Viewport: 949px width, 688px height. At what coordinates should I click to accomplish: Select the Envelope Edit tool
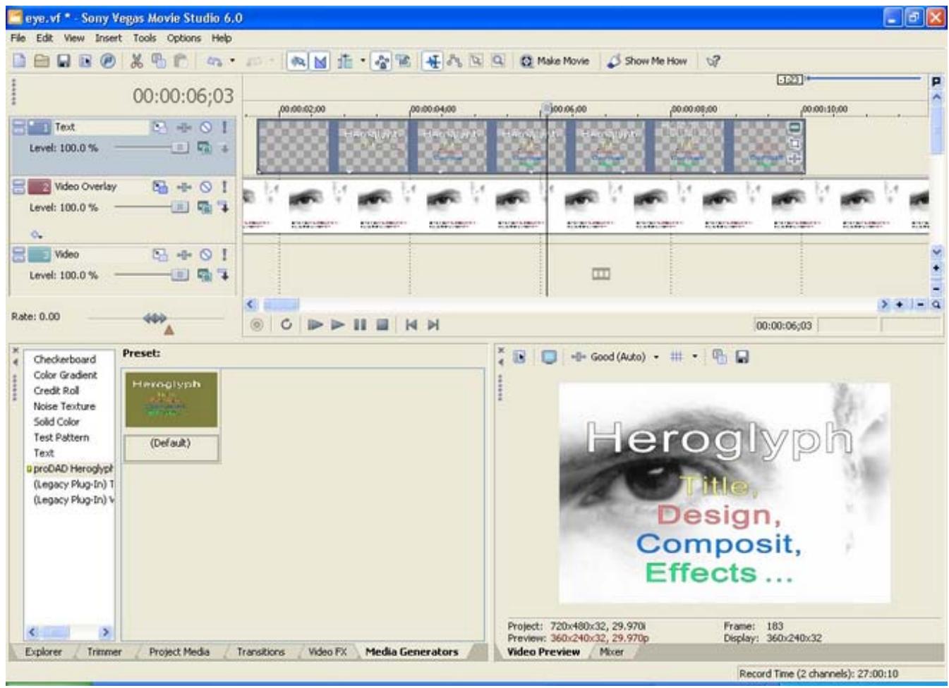[x=454, y=61]
